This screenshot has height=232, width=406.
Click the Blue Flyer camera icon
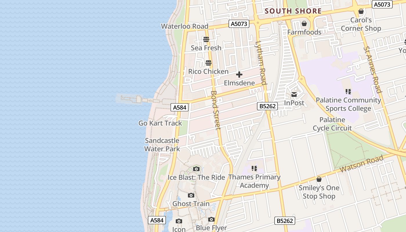[x=211, y=219]
